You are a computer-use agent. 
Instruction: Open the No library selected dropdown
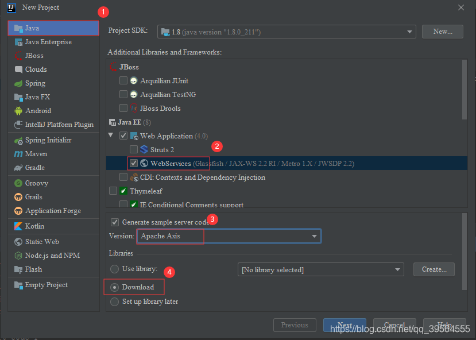coord(321,269)
